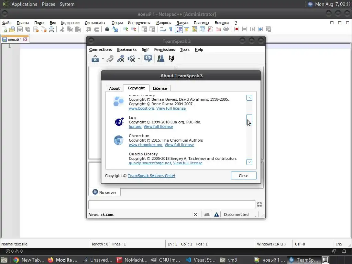Screen dimensions: 352x264
Task: Open TeamSpeak Tools menu
Action: click(x=185, y=49)
